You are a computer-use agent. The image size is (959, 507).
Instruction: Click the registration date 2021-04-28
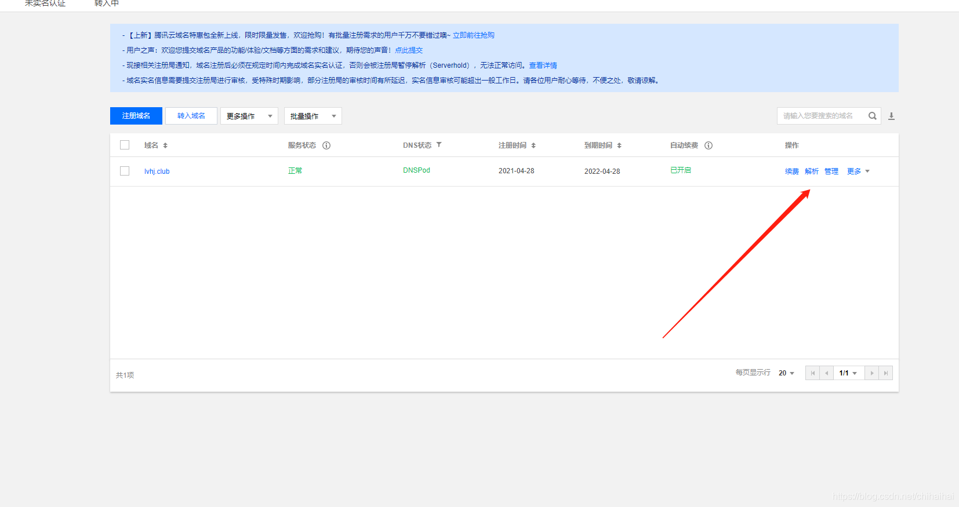[x=516, y=172]
